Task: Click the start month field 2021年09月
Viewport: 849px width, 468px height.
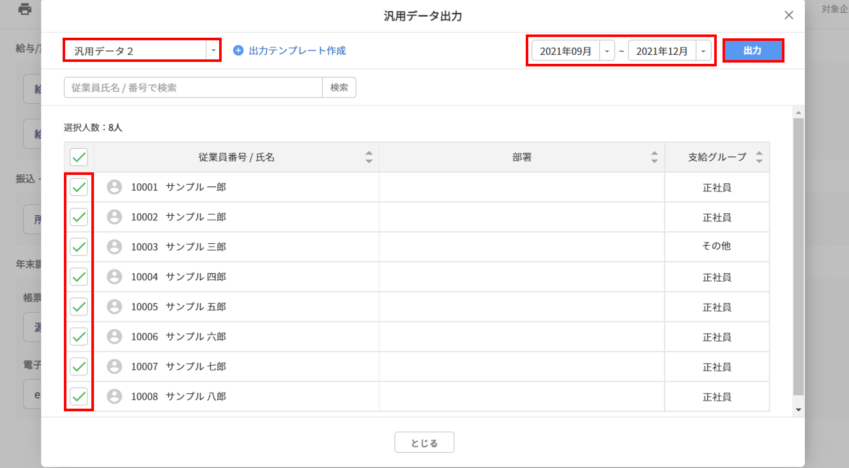Action: pos(566,51)
